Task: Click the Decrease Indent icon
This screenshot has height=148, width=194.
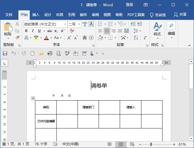Action: pyautogui.click(x=133, y=24)
